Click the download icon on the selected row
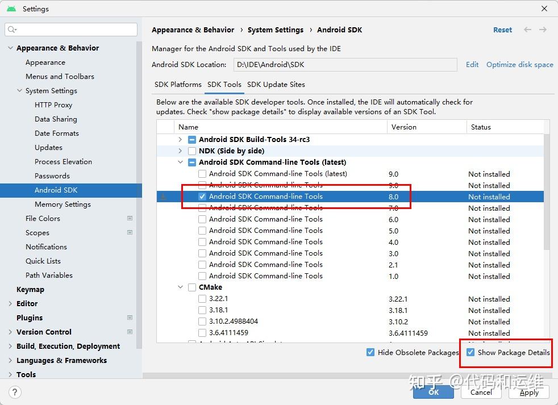 click(164, 197)
